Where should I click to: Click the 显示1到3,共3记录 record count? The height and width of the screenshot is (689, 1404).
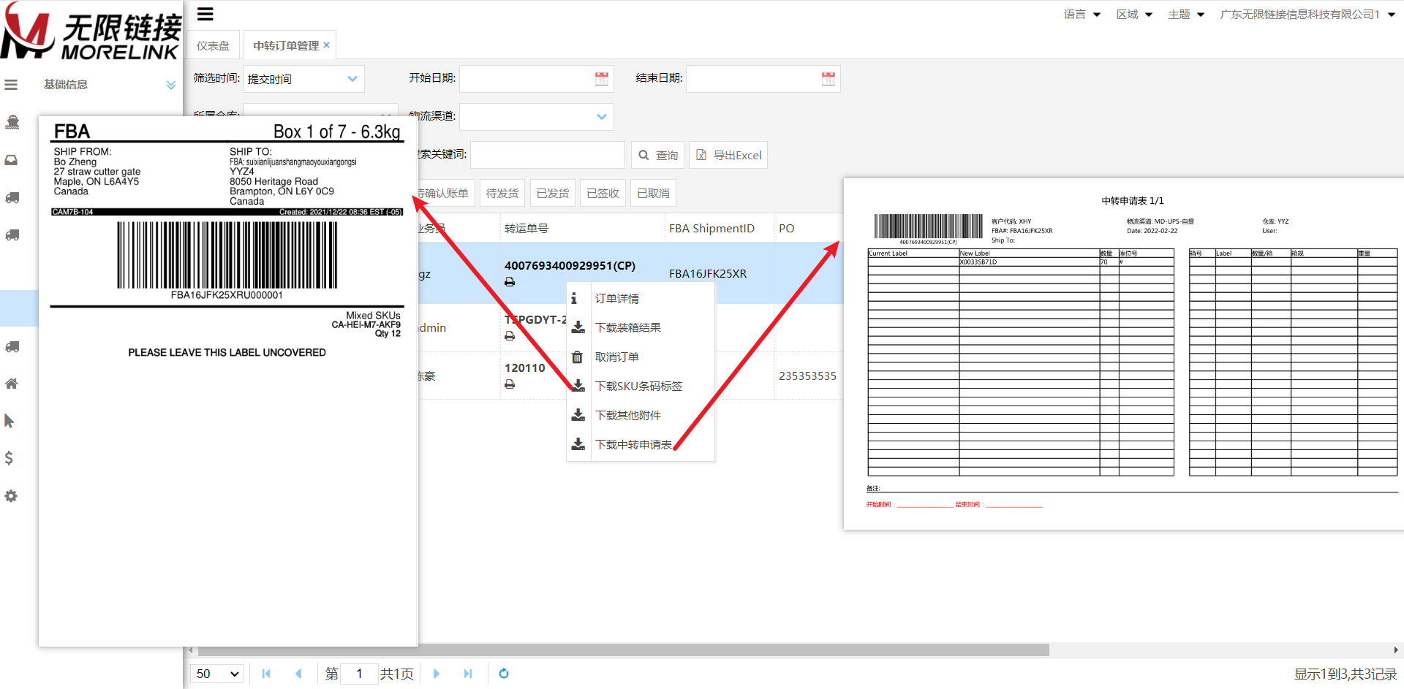coord(1345,674)
